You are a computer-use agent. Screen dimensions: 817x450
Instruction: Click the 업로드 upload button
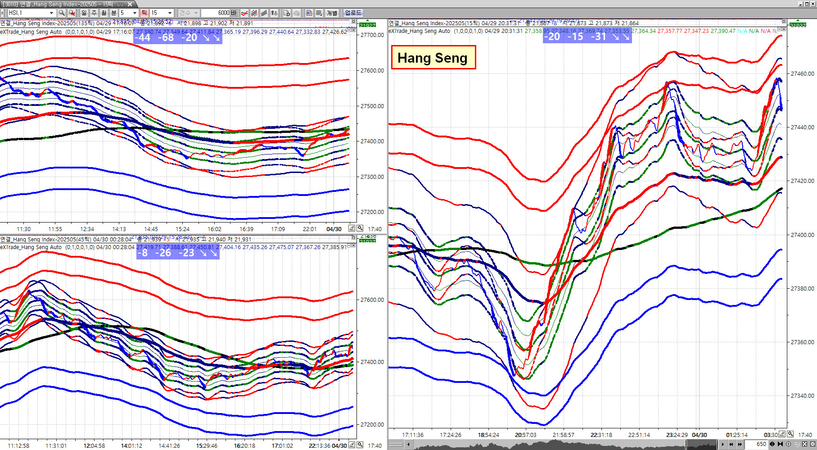(x=353, y=13)
